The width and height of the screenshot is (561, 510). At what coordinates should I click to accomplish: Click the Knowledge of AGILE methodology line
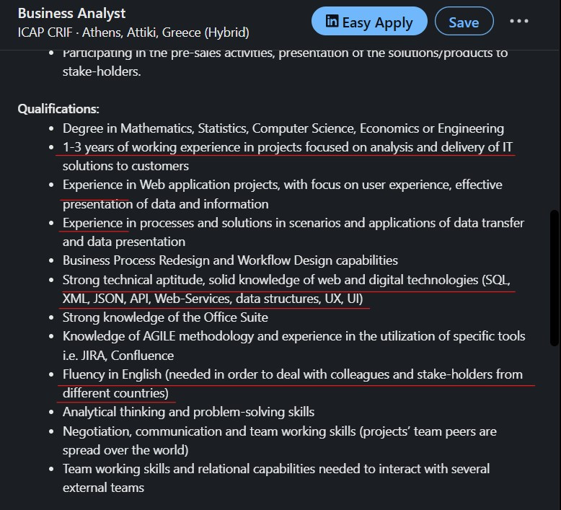point(293,336)
